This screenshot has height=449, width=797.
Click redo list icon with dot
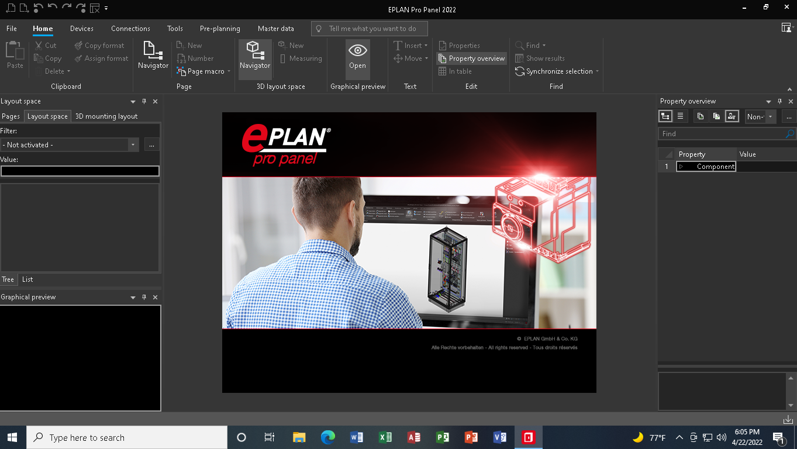click(81, 8)
